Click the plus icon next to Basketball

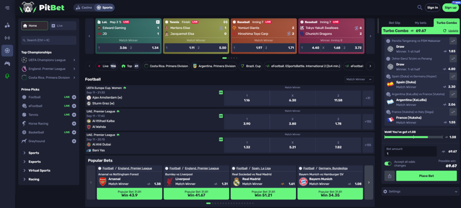74,132
